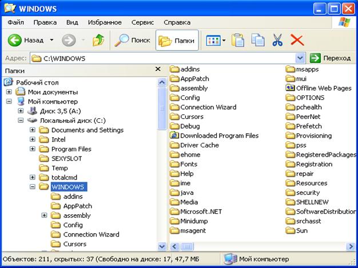
Task: Open the Избранное menu
Action: pyautogui.click(x=105, y=22)
